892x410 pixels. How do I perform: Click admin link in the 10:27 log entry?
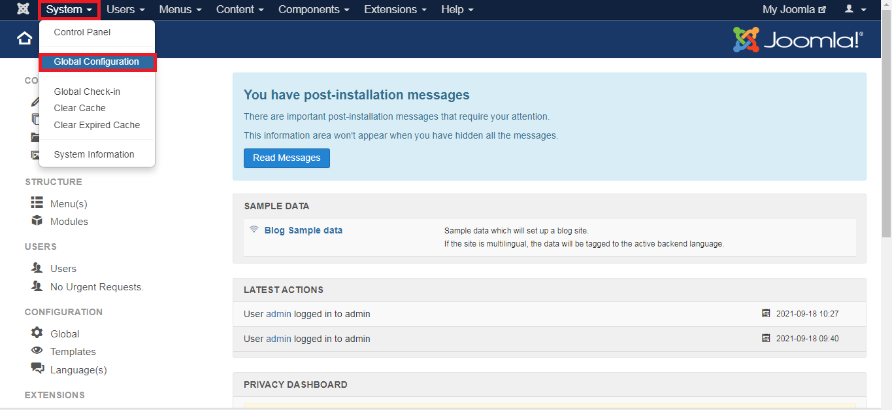click(278, 314)
